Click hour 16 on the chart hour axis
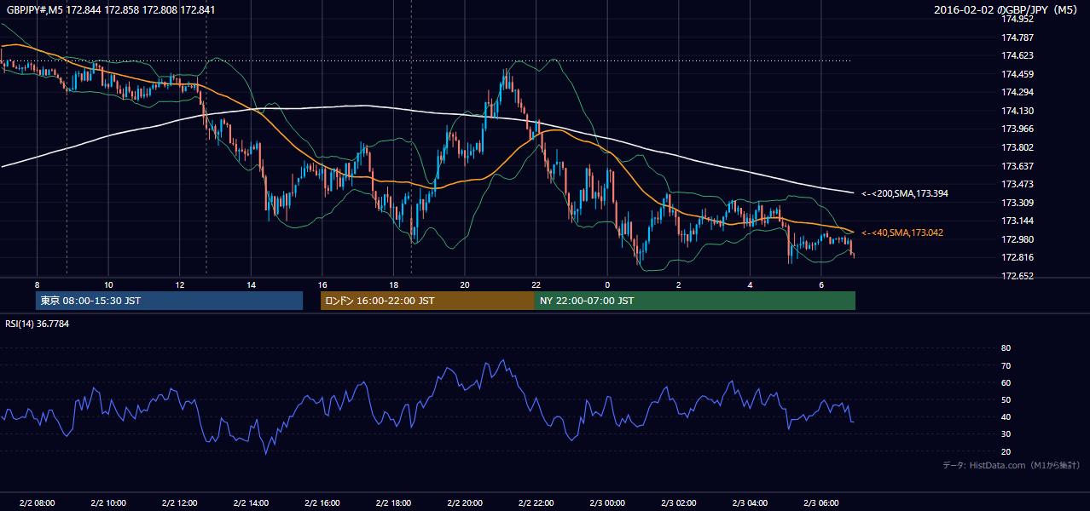 [322, 284]
